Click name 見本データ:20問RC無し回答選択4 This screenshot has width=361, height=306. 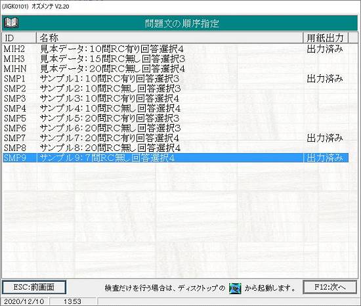click(113, 69)
